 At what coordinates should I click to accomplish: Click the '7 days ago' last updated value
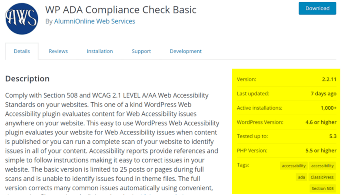pos(323,94)
